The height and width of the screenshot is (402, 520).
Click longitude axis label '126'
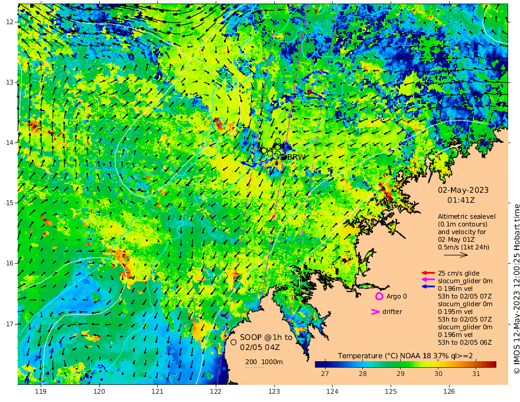(449, 391)
